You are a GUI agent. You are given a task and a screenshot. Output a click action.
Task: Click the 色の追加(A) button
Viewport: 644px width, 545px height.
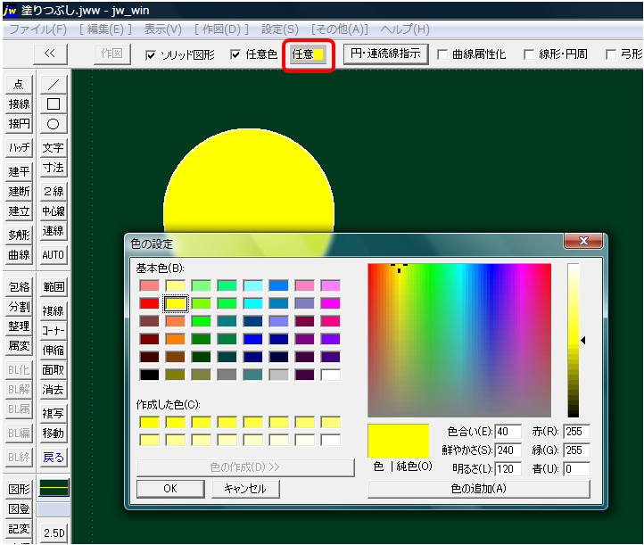(x=478, y=489)
